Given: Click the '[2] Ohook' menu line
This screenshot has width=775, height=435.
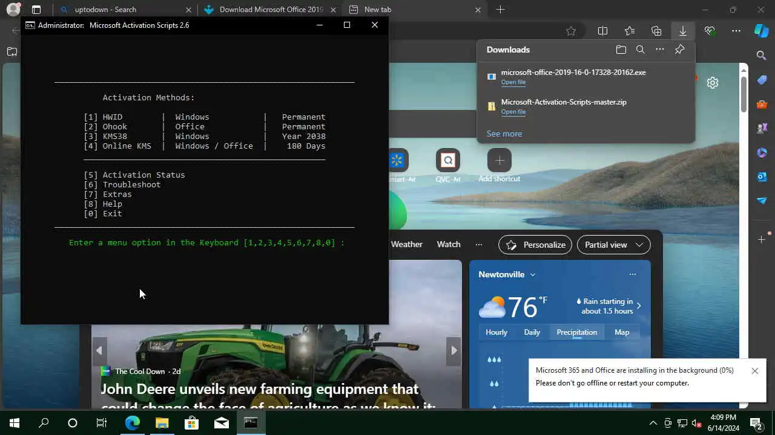Looking at the screenshot, I should pyautogui.click(x=205, y=127).
